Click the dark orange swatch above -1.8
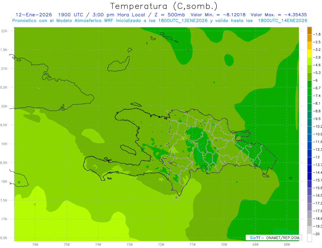The width and height of the screenshot is (322, 248). tap(309, 31)
